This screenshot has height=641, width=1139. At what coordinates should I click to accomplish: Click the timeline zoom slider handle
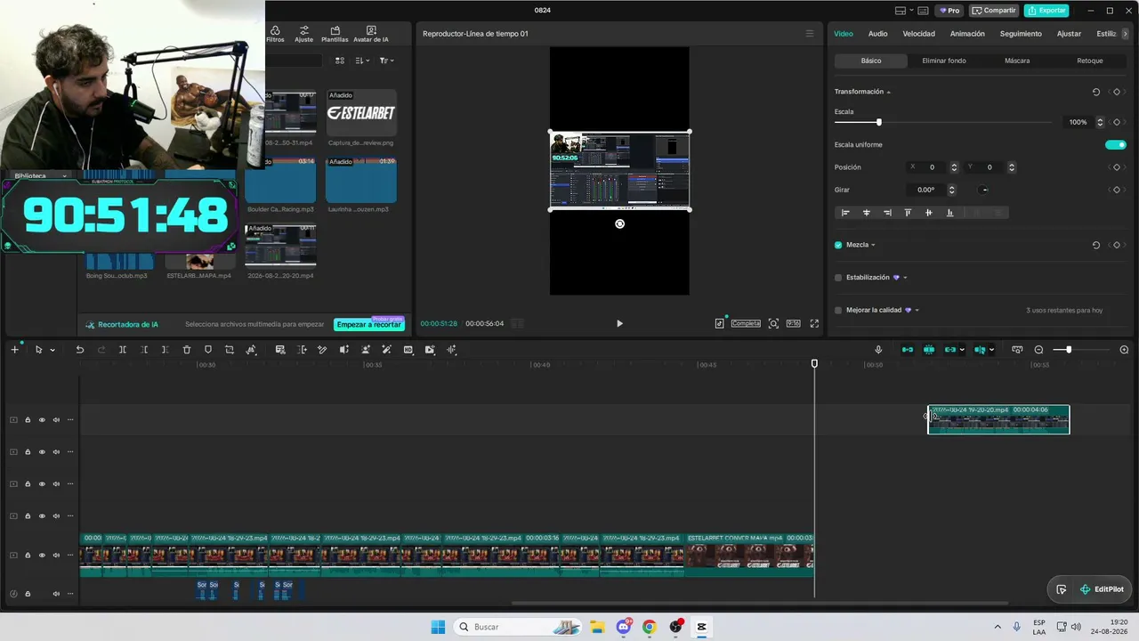[1068, 350]
